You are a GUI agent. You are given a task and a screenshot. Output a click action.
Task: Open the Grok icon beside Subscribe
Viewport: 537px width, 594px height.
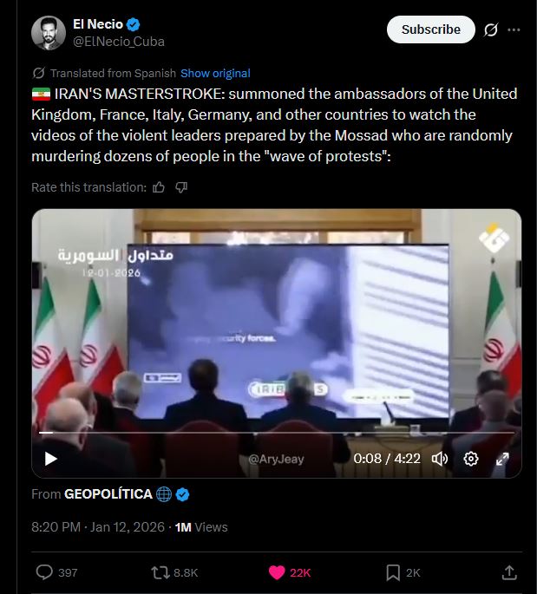click(x=491, y=29)
